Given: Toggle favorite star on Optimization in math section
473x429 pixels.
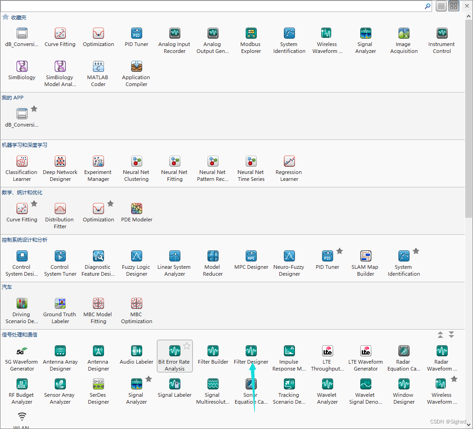Looking at the screenshot, I should (x=110, y=203).
